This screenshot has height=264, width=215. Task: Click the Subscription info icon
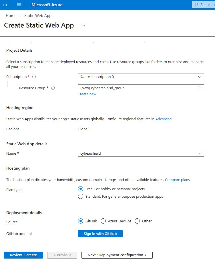(x=34, y=77)
